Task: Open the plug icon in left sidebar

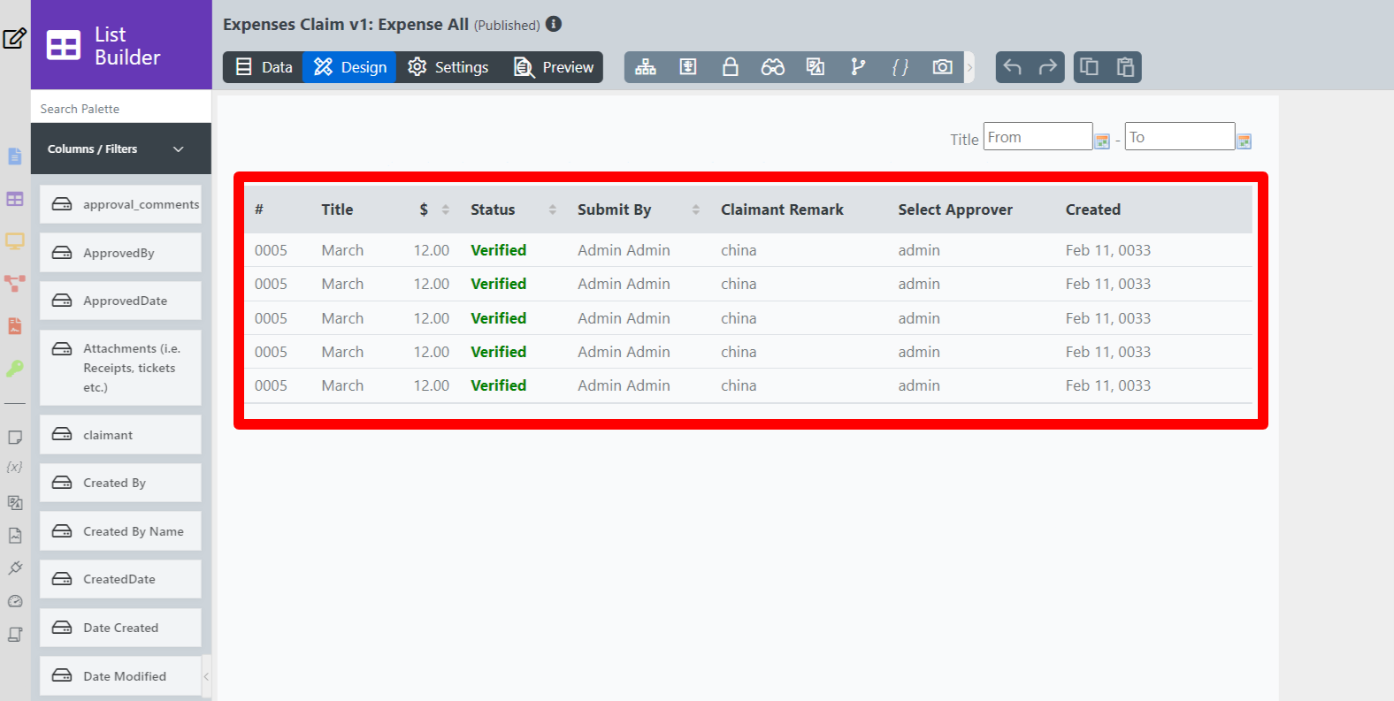Action: click(x=15, y=568)
